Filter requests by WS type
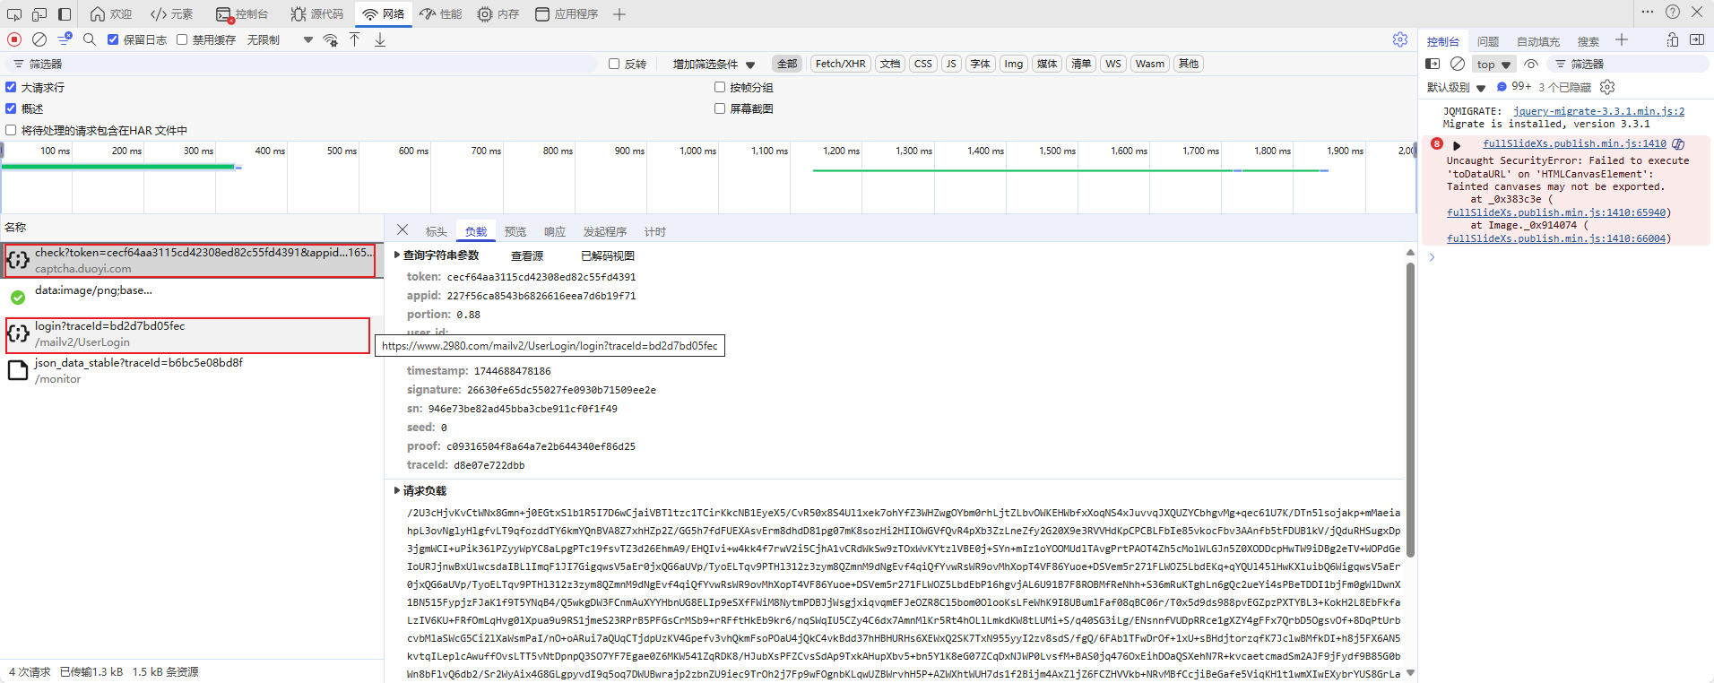Screen dimensions: 1714x683 1113,64
